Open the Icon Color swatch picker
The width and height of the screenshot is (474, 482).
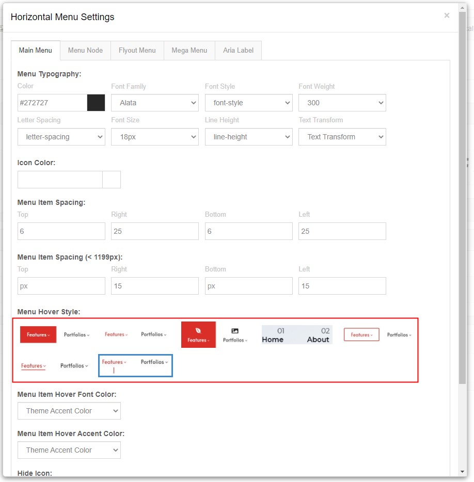112,180
